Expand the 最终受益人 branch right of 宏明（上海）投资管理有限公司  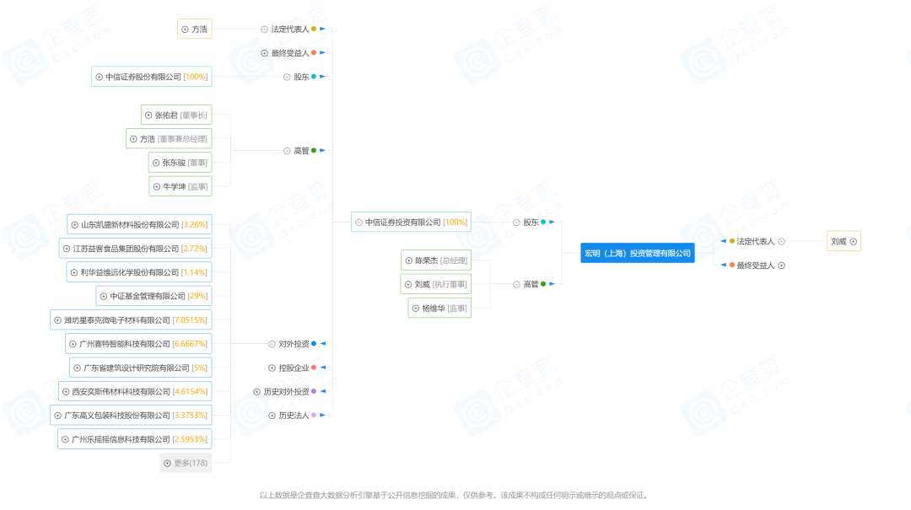[781, 266]
